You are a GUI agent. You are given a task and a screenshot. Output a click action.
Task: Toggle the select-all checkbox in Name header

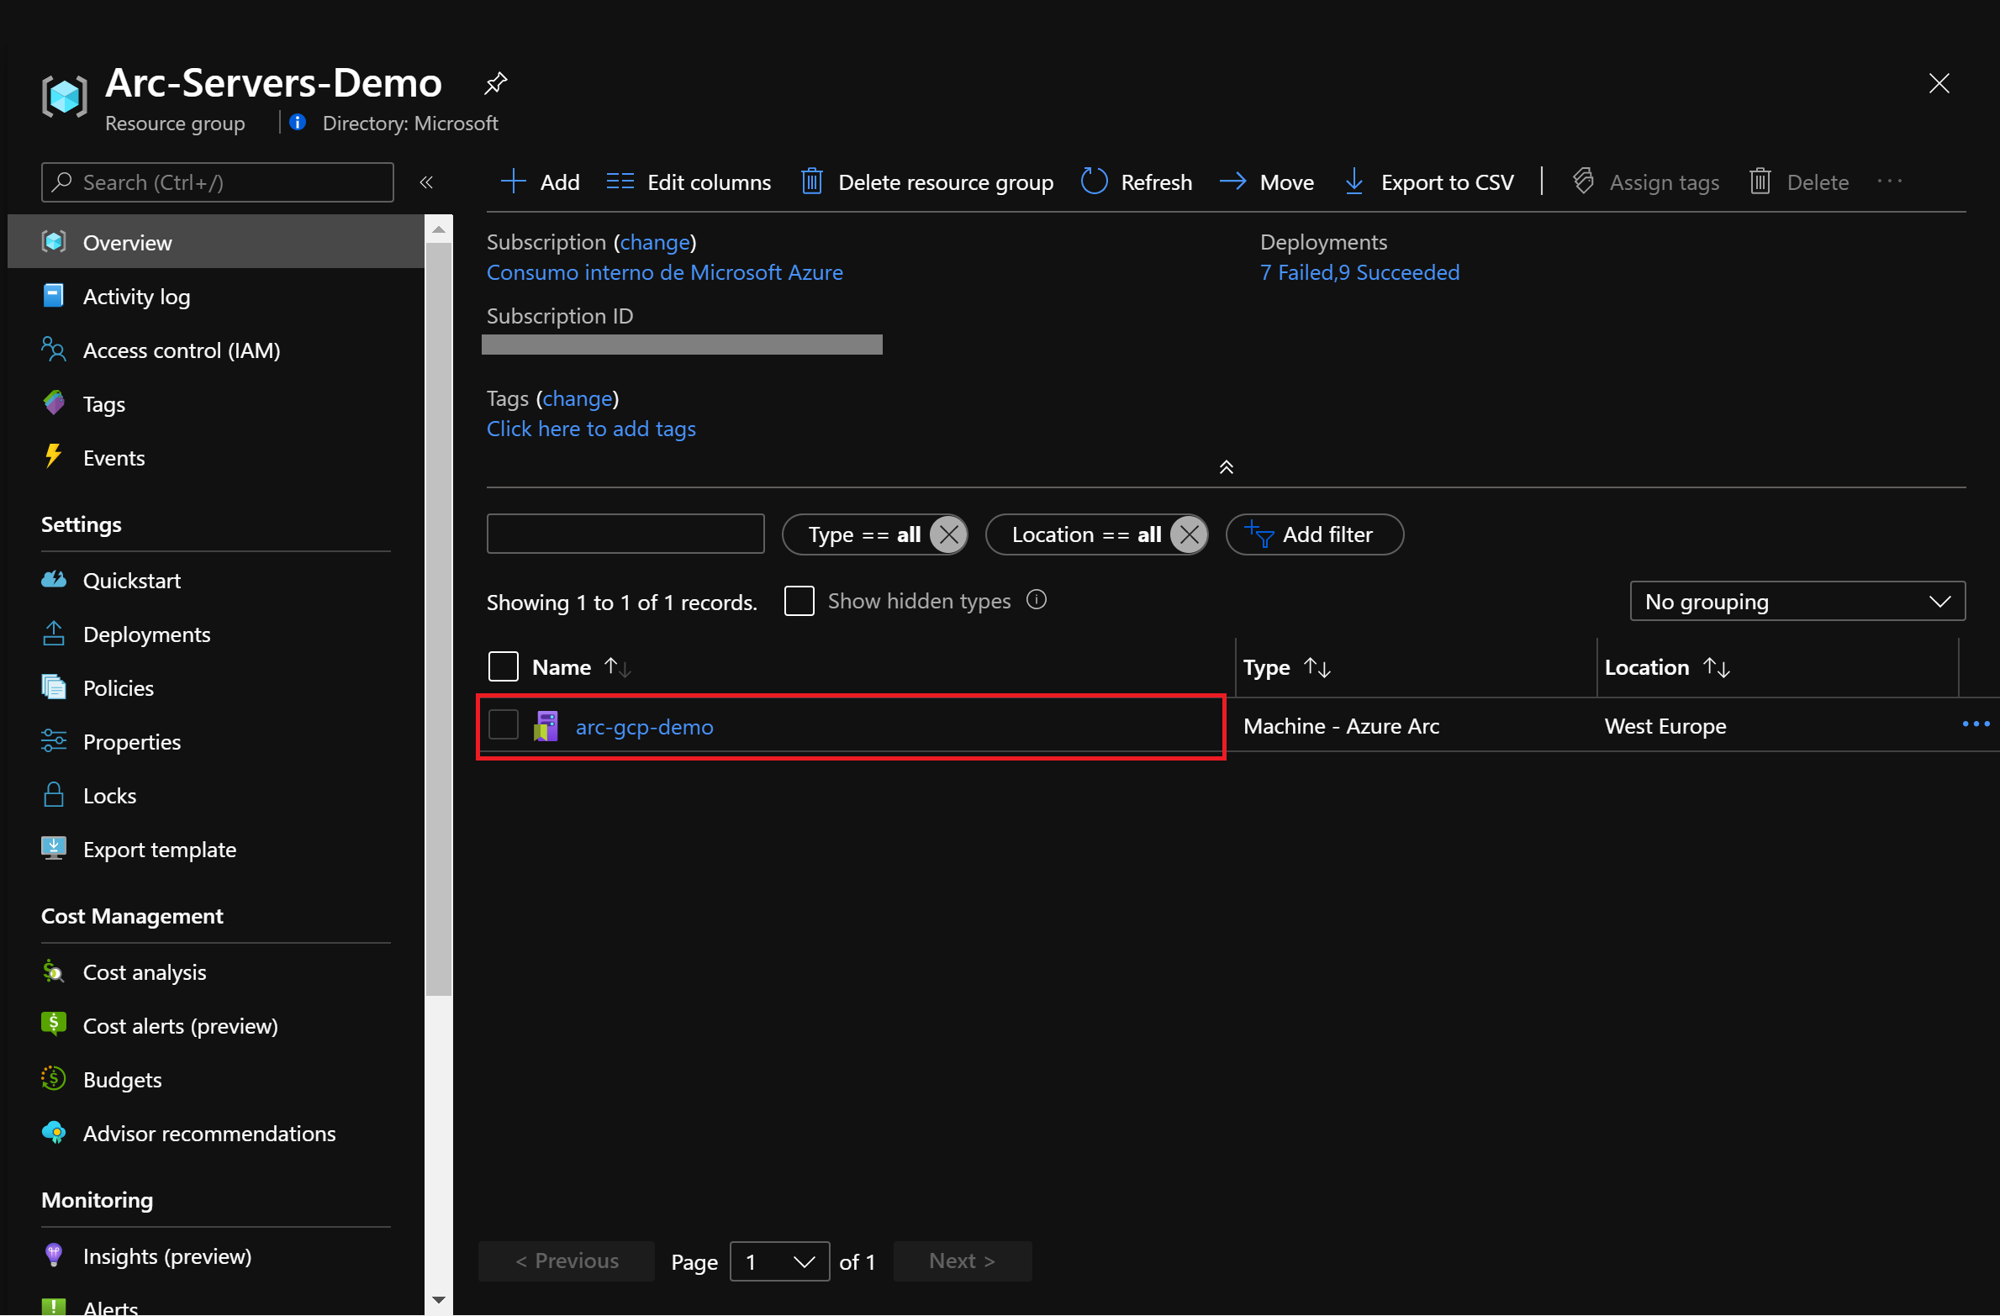tap(503, 666)
